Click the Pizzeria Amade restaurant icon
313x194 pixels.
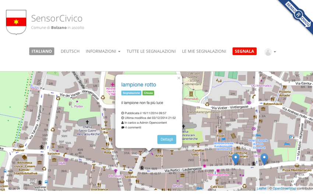coord(285,87)
